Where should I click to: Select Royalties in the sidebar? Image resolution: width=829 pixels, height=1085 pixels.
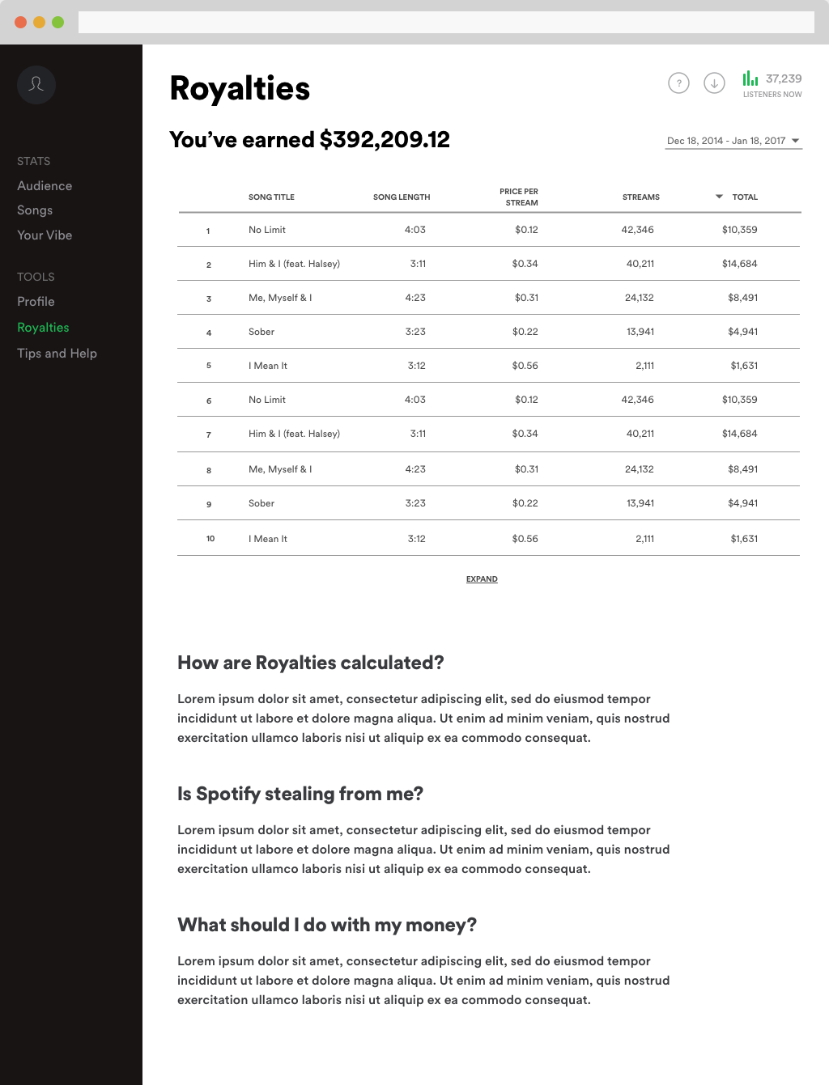pos(43,328)
